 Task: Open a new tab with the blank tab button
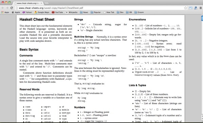coord(47,3)
